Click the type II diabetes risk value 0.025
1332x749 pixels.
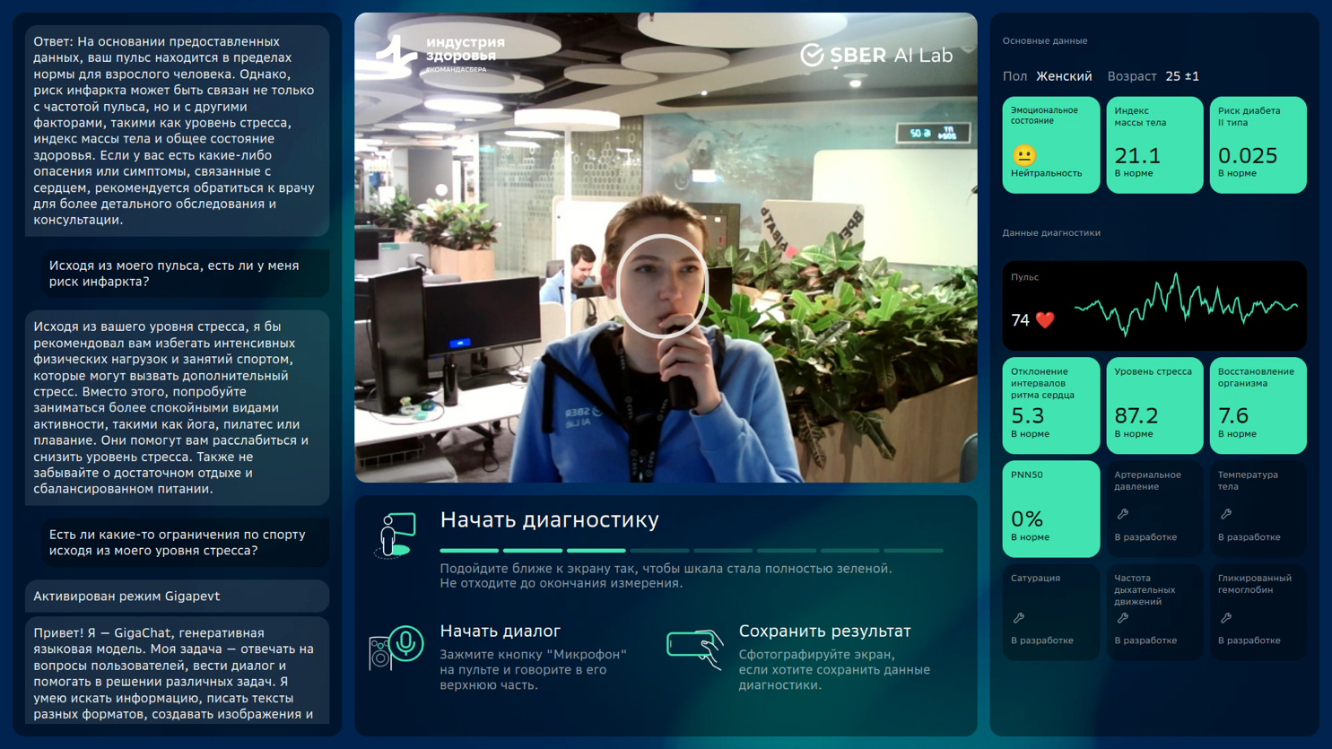click(x=1248, y=155)
